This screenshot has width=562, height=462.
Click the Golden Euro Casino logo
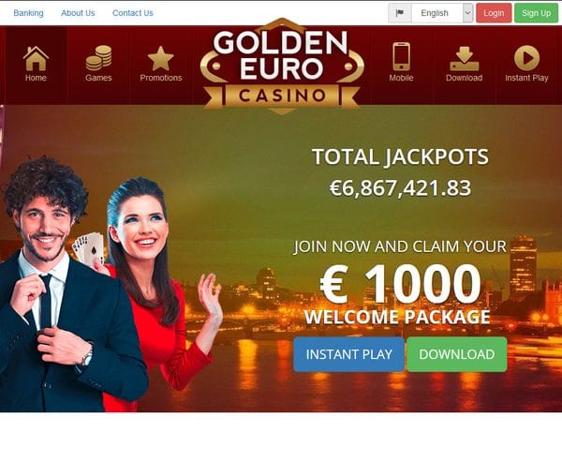[282, 67]
